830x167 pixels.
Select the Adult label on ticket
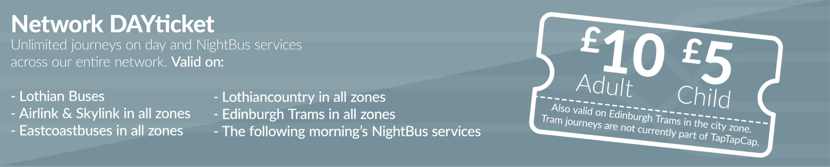click(604, 86)
